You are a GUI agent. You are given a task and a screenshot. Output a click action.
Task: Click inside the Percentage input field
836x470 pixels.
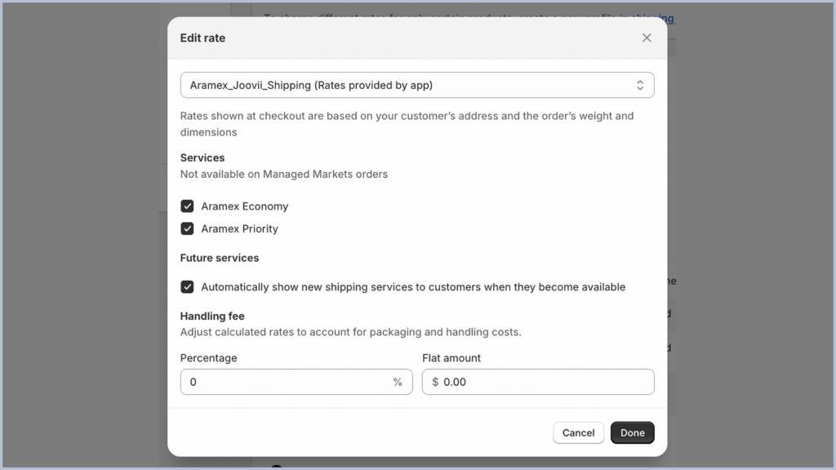click(286, 382)
